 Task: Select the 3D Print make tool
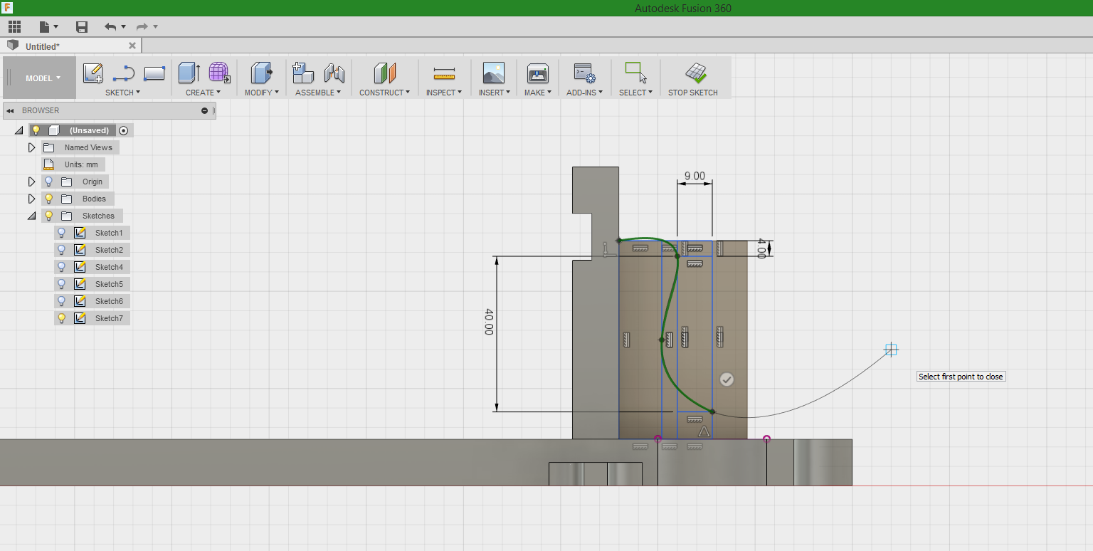(x=537, y=73)
